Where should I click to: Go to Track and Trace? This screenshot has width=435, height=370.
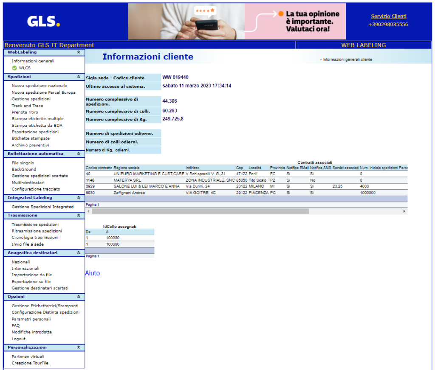pyautogui.click(x=27, y=106)
